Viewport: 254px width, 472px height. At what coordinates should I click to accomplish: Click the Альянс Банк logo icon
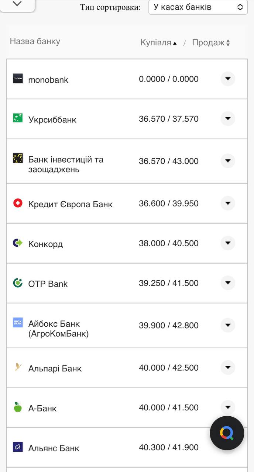click(x=18, y=447)
